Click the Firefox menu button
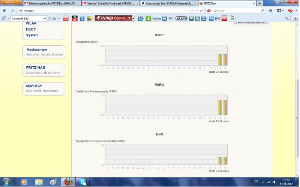Screen dimensions: 300x187 pyautogui.click(x=11, y=2)
